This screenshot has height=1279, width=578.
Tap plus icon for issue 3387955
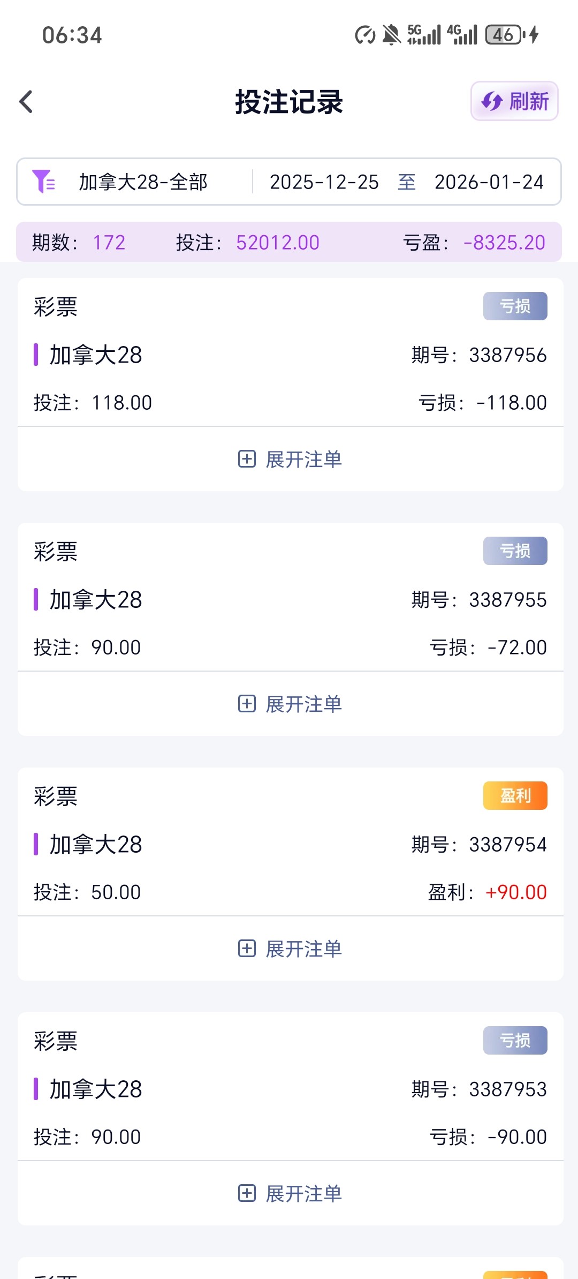point(247,704)
